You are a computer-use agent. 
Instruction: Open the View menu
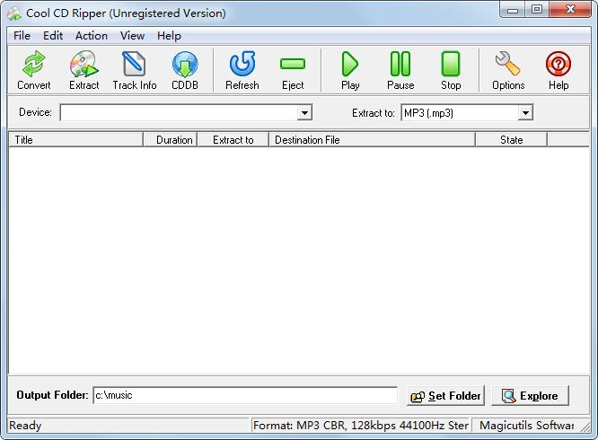(x=132, y=36)
